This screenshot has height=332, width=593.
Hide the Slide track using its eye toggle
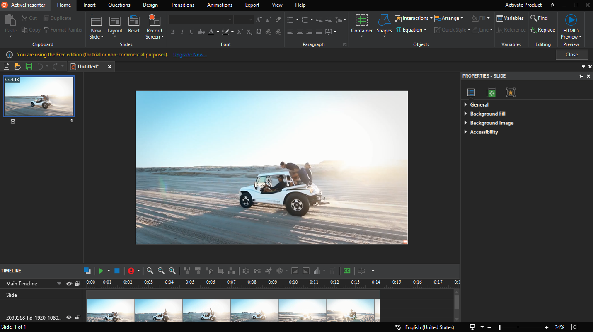click(69, 295)
